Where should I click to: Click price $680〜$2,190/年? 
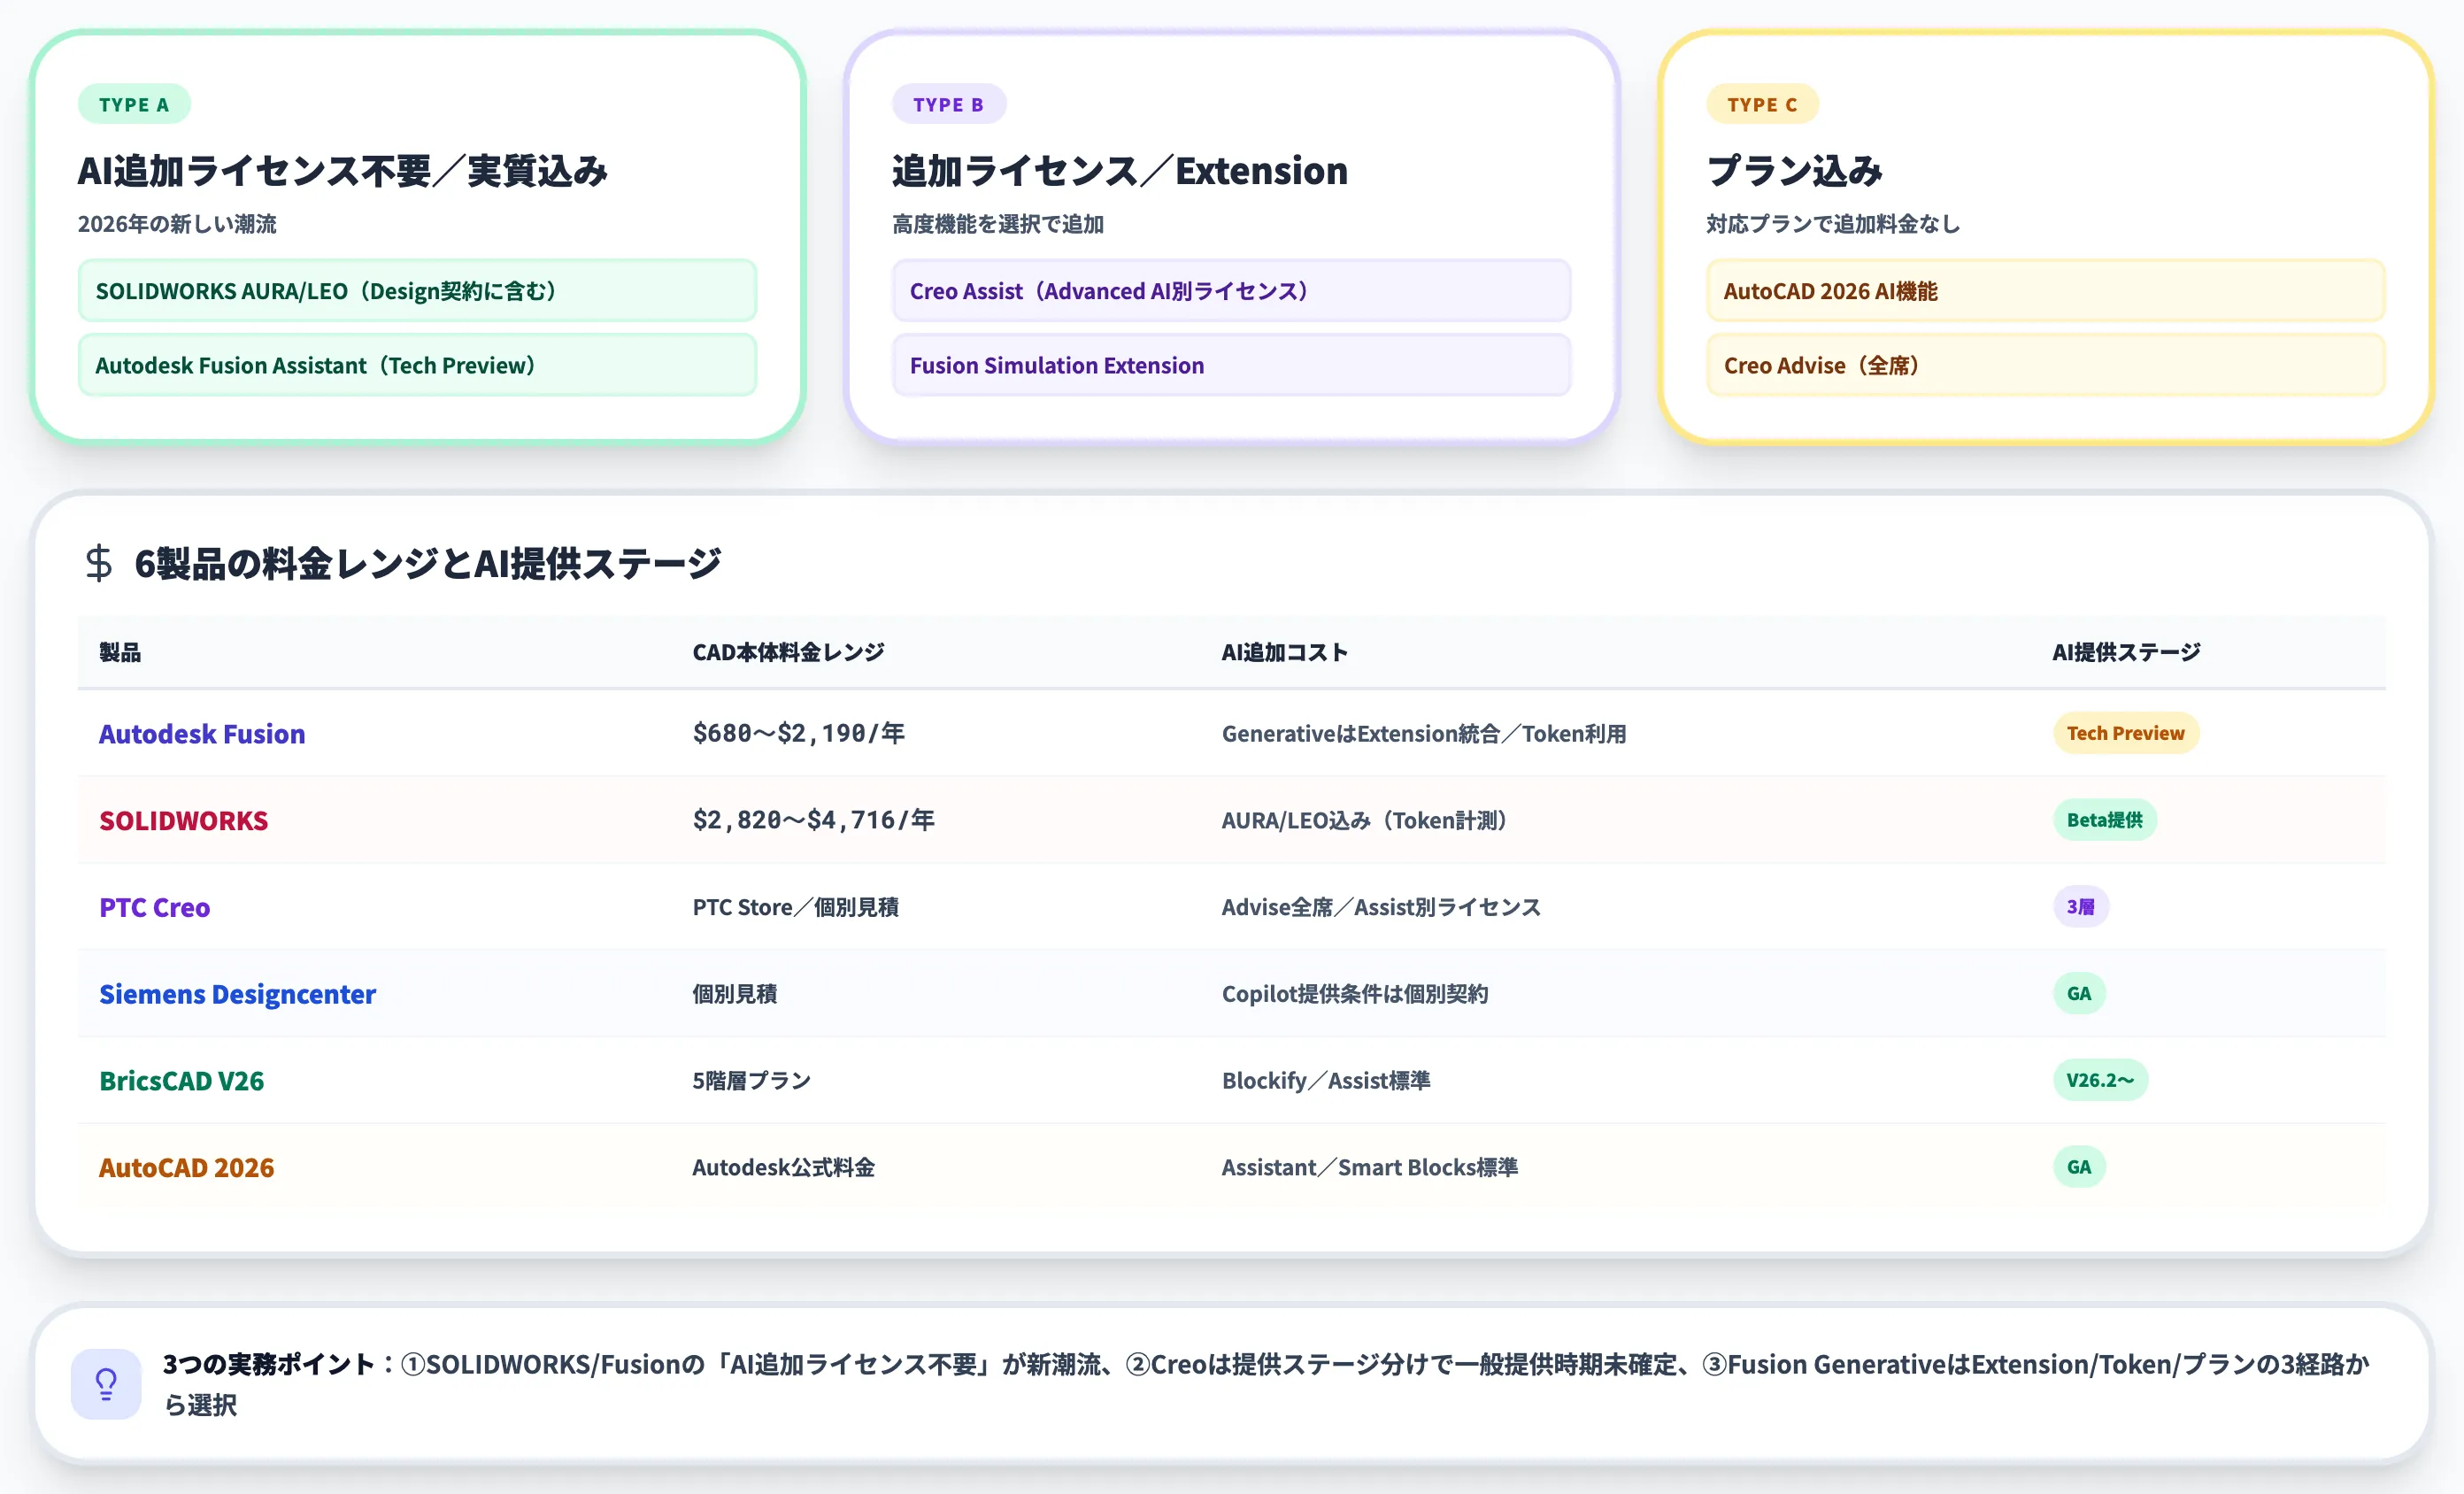click(798, 733)
